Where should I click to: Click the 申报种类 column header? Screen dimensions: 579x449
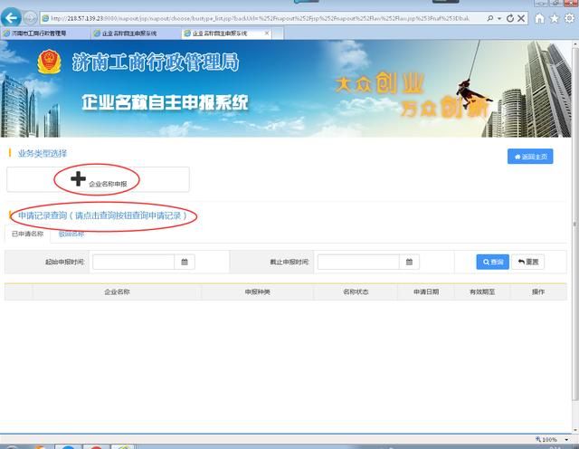click(257, 292)
